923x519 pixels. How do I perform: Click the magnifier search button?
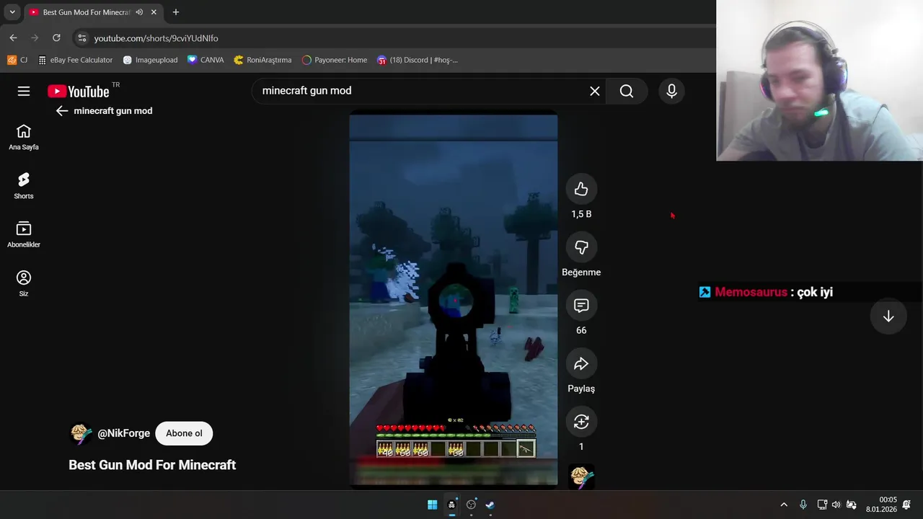pyautogui.click(x=627, y=91)
